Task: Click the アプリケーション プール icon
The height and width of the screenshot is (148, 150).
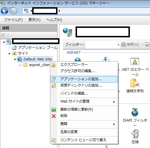Action: 14,48
